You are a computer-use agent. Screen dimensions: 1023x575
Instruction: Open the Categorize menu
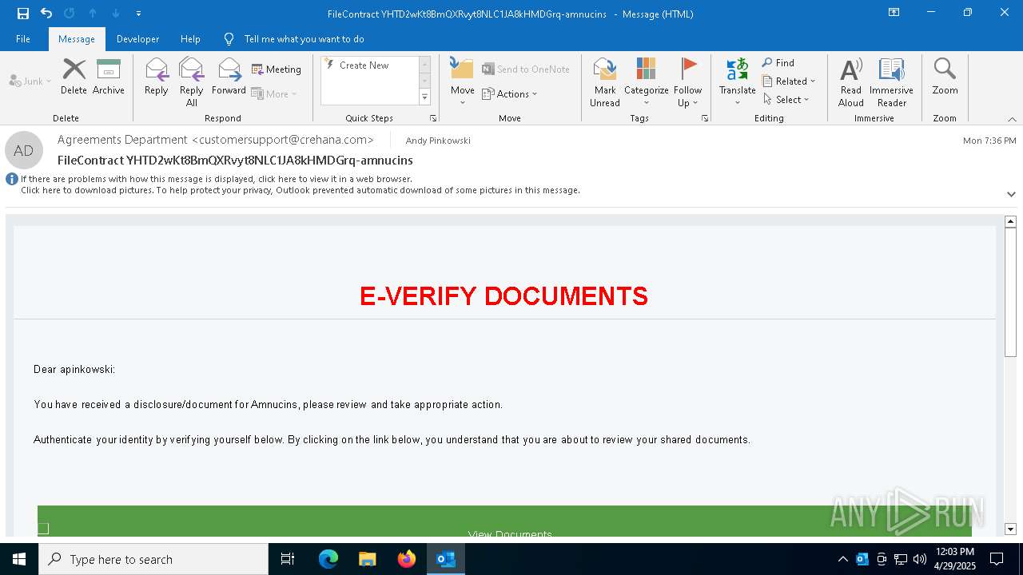tap(647, 81)
